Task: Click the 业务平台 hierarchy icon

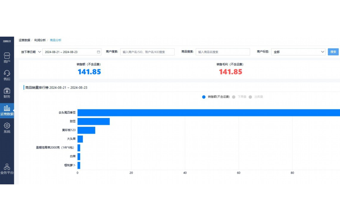Action: click(7, 167)
